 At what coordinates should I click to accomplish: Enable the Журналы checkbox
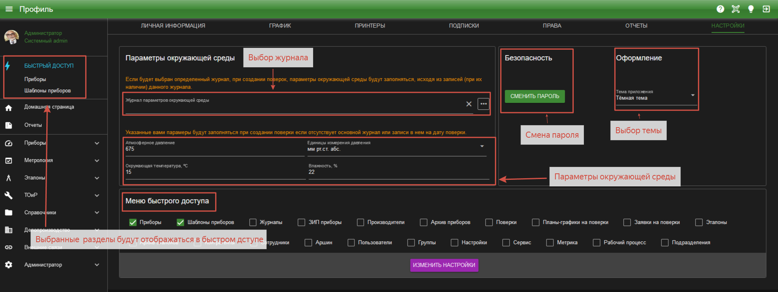[x=253, y=222]
